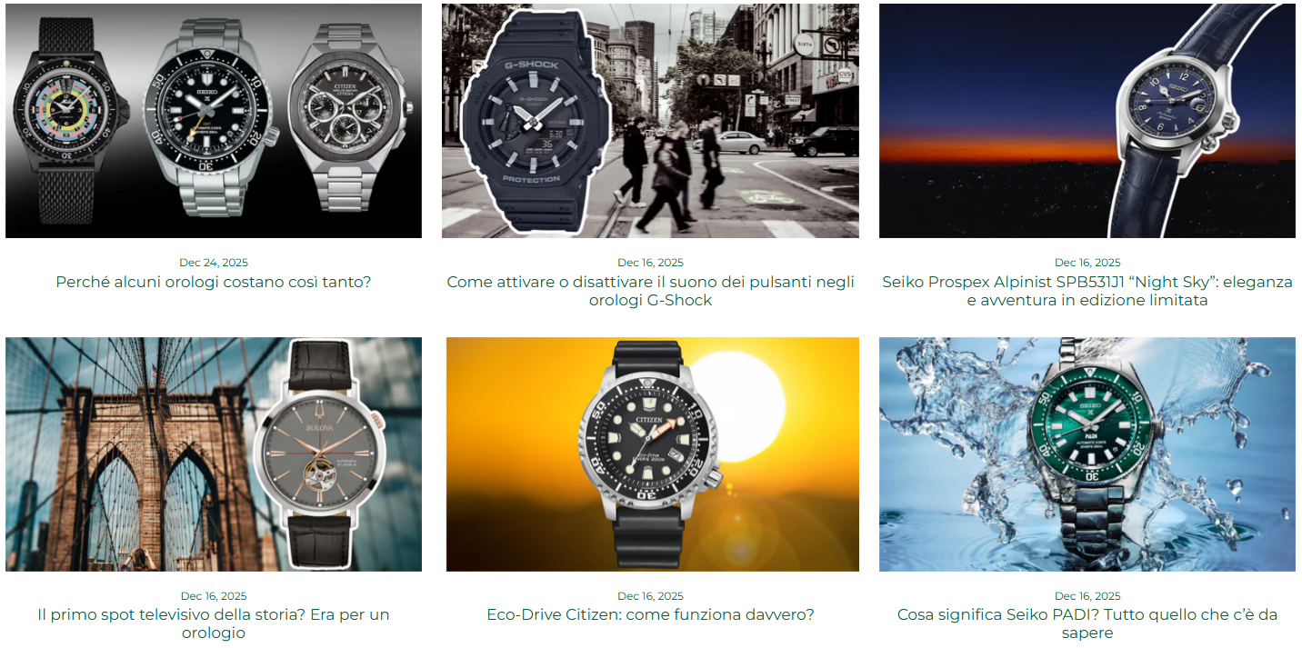Click the date above the Seiko Alpinist title

click(1087, 263)
